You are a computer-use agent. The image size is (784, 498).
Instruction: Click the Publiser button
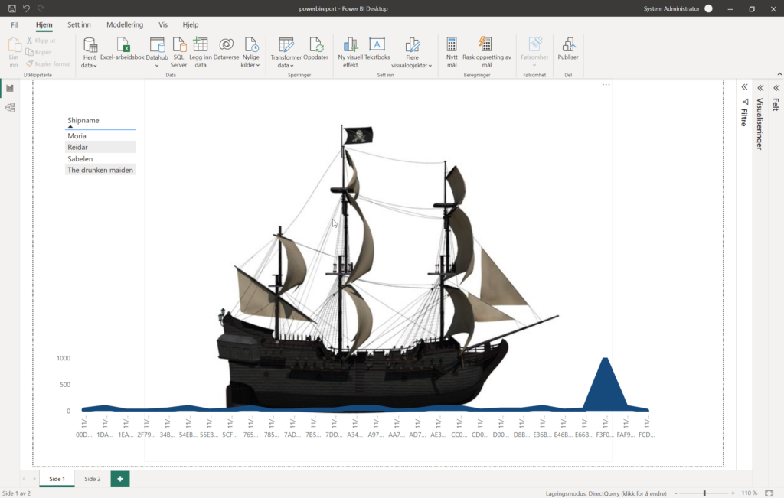(568, 49)
